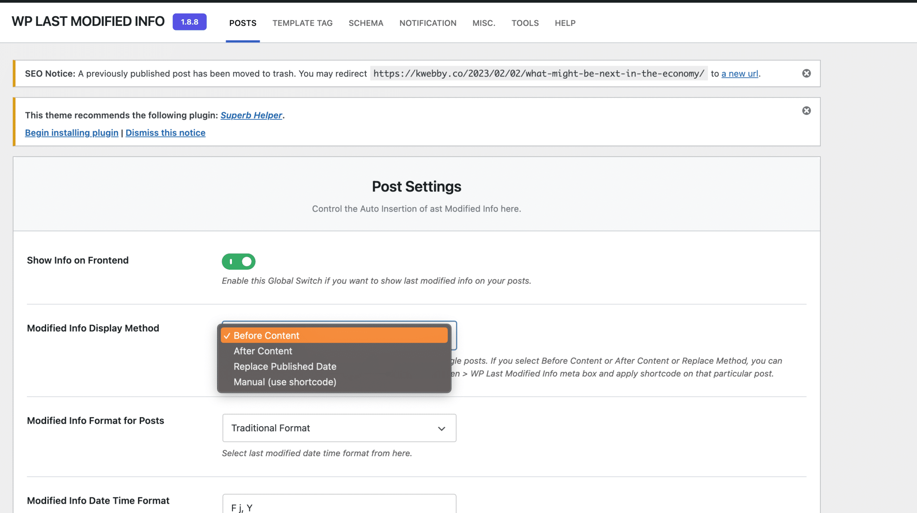The height and width of the screenshot is (513, 917).
Task: Switch to the TEMPLATE TAG tab
Action: [302, 23]
